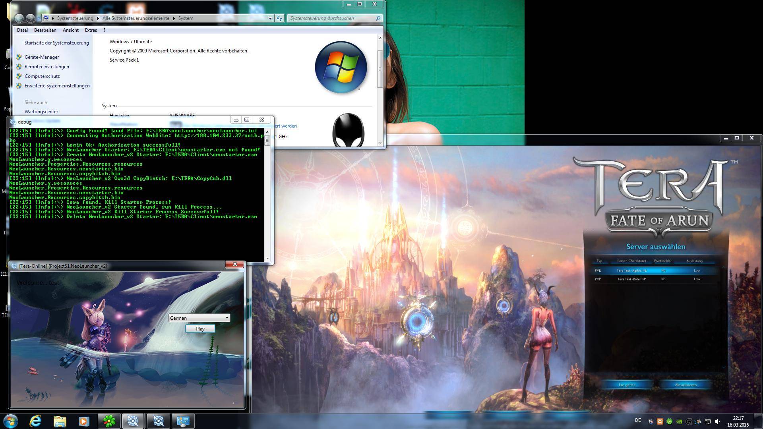Open the recent pages dropdown beside the forward button

click(38, 18)
